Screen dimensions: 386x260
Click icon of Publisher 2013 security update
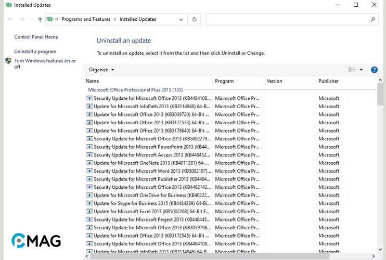pos(89,179)
